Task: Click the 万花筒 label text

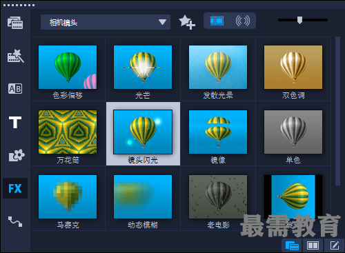Action: (x=68, y=160)
